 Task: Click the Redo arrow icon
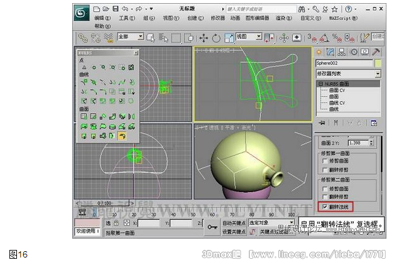click(139, 9)
